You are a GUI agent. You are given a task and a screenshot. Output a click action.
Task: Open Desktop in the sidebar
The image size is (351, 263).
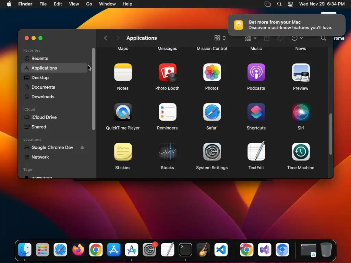(55, 78)
